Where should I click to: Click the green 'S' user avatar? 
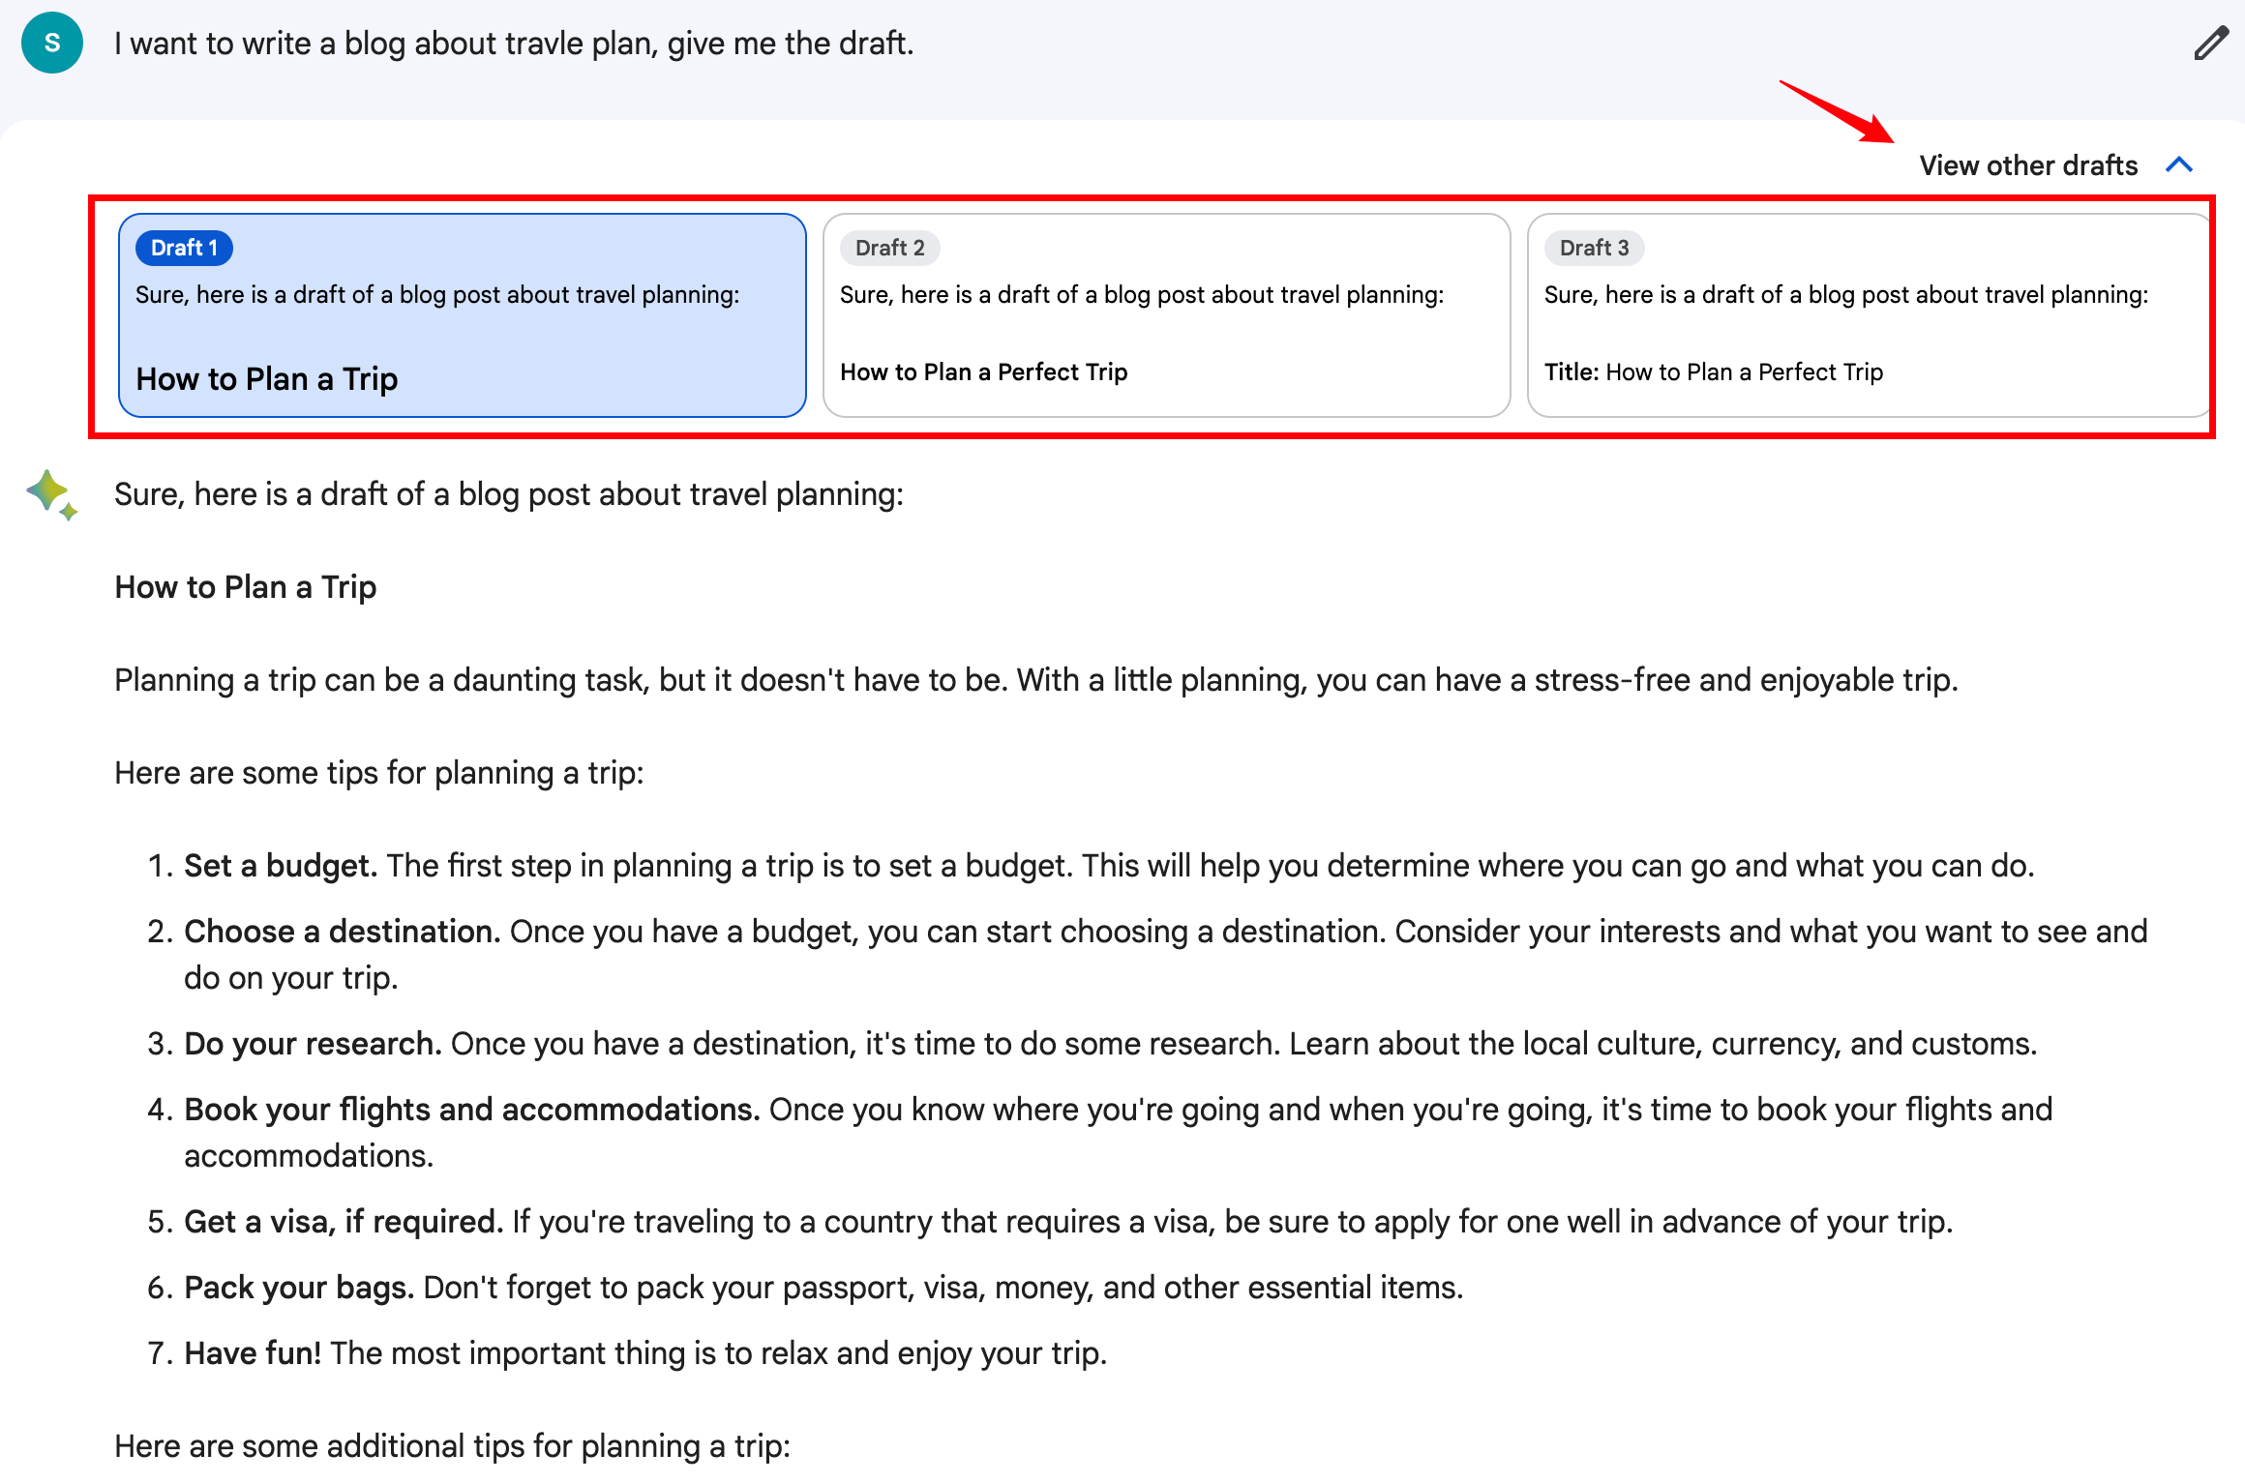(52, 44)
